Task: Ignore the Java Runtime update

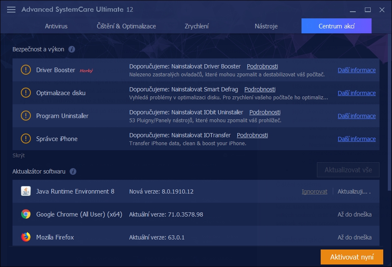Action: pos(314,191)
